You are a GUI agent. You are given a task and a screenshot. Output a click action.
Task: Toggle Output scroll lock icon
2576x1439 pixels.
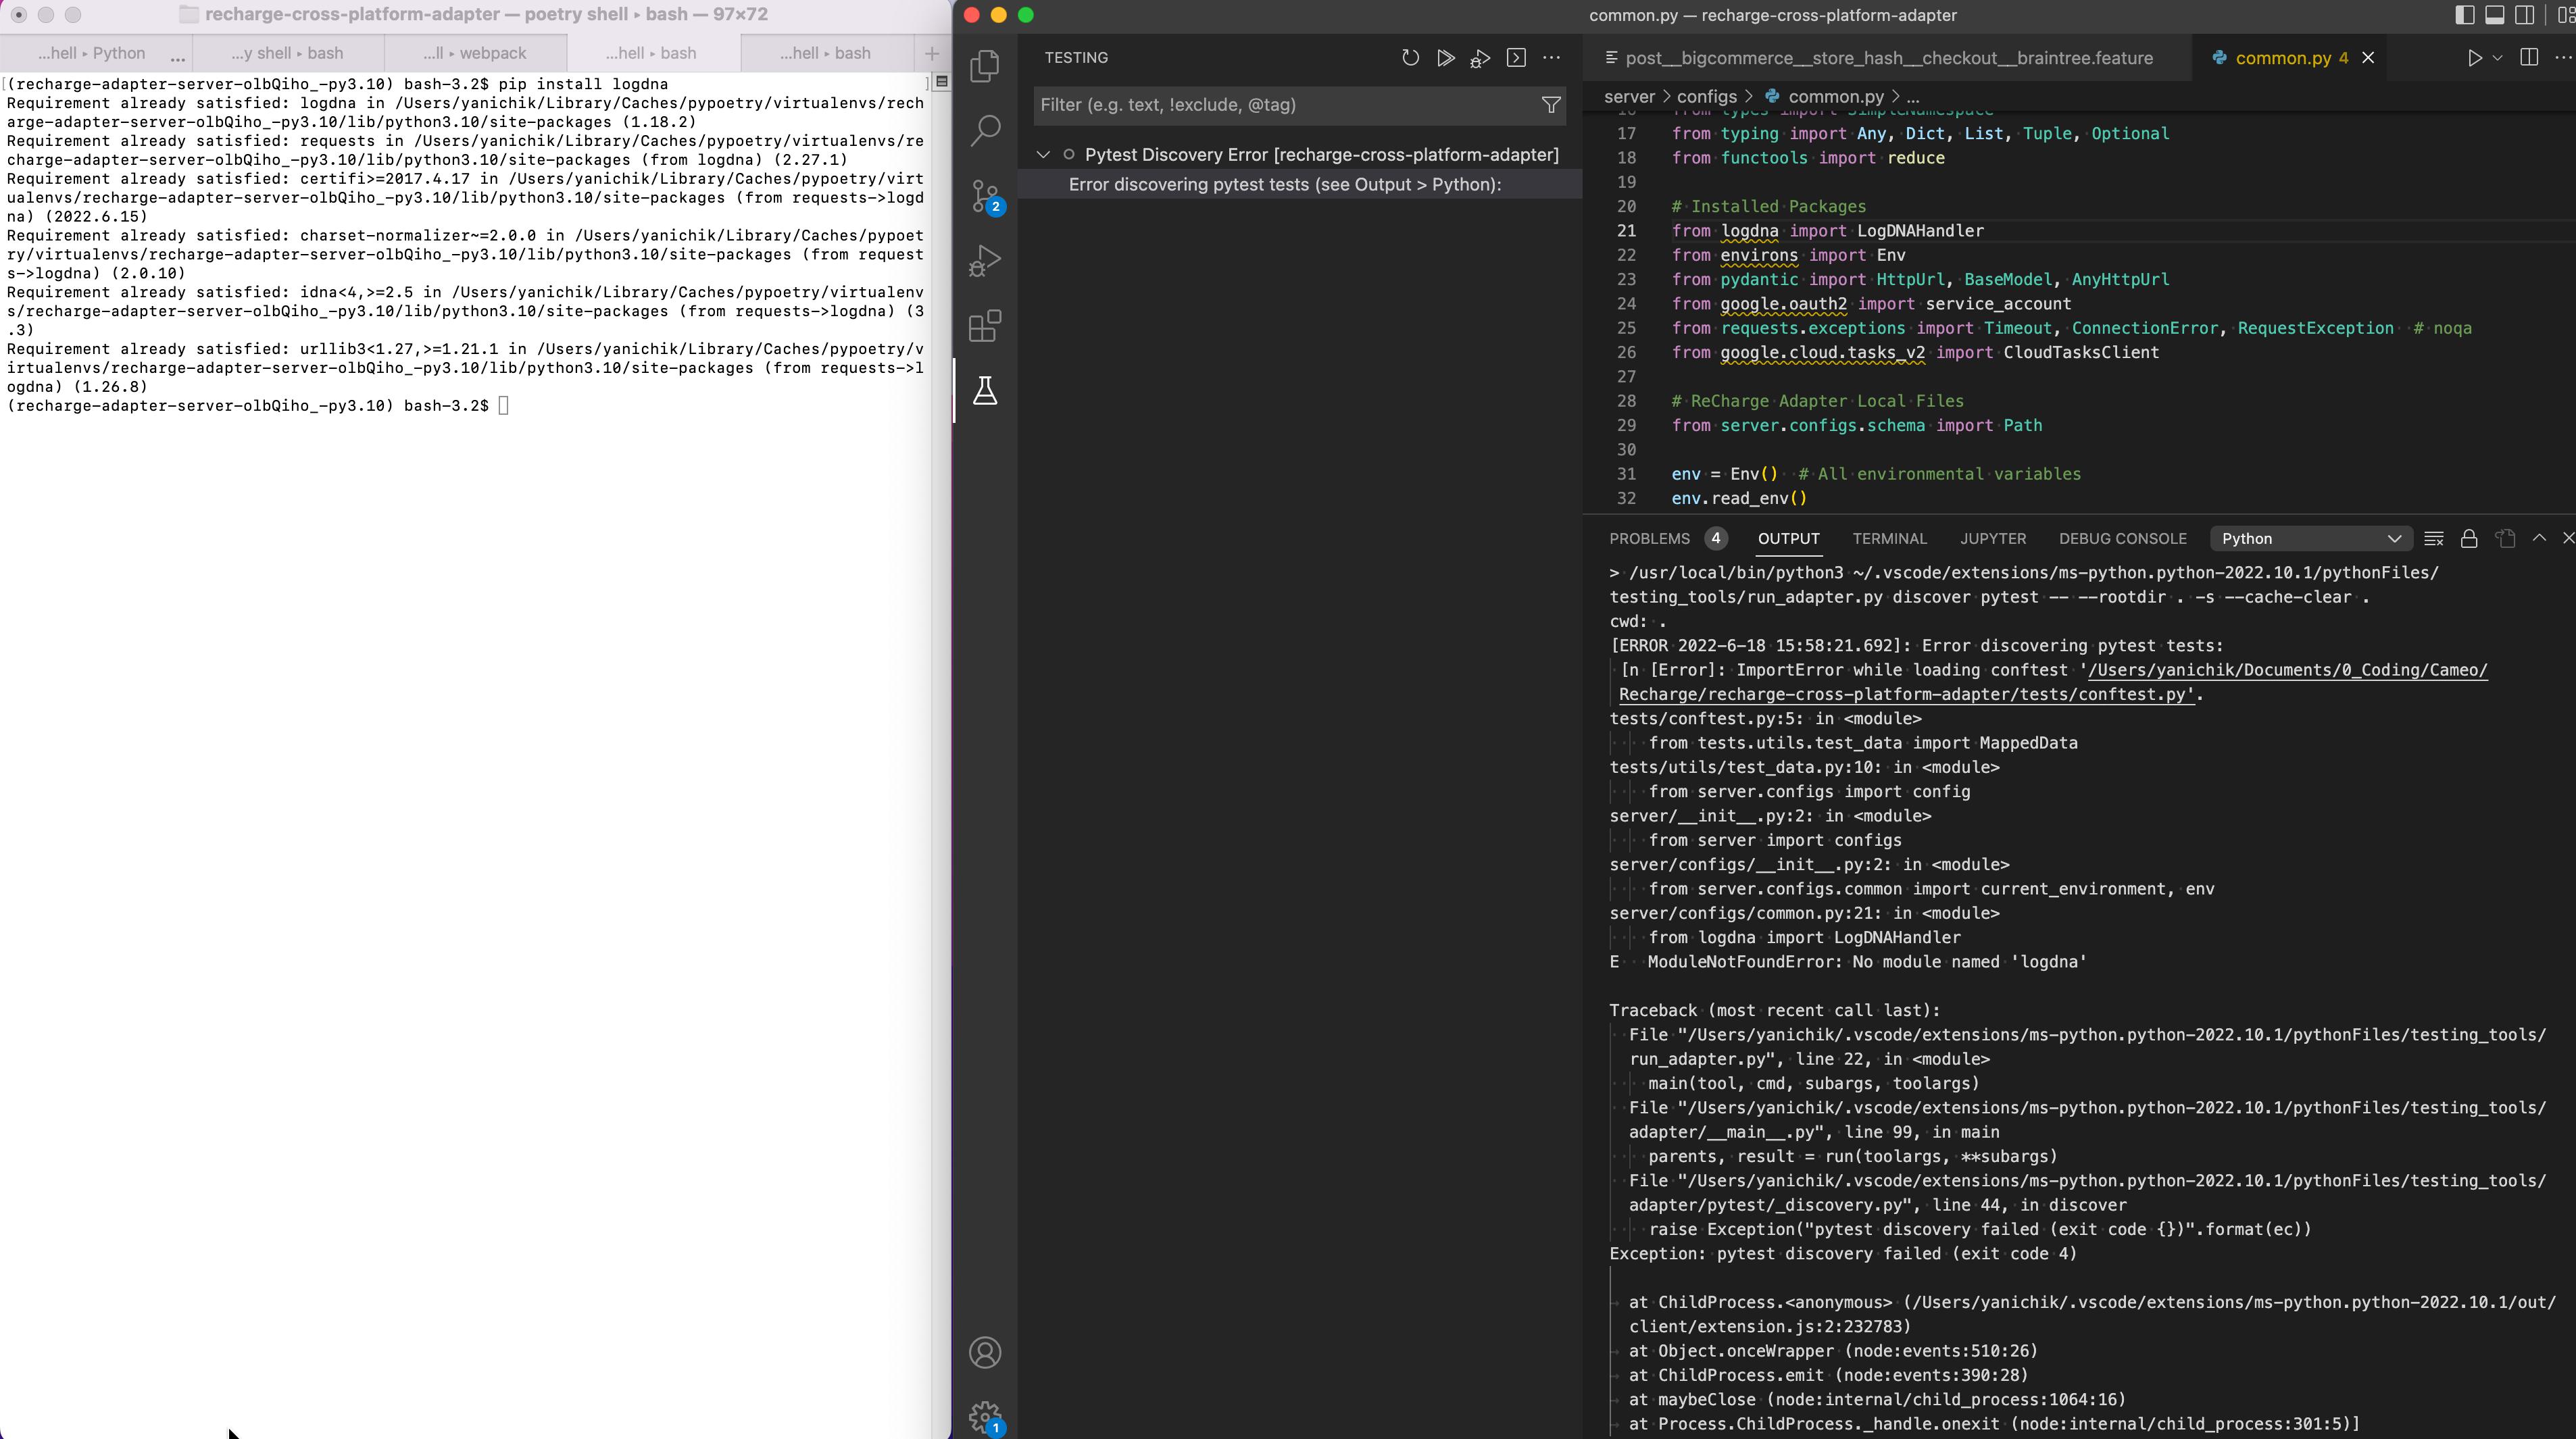2468,539
